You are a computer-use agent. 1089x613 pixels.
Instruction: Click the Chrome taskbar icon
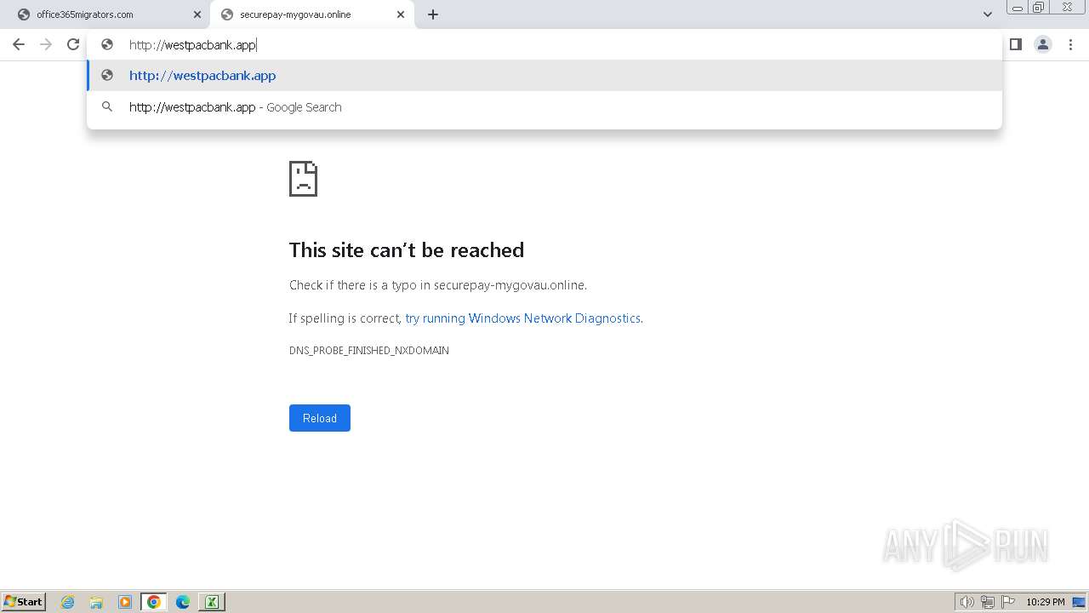pyautogui.click(x=154, y=602)
